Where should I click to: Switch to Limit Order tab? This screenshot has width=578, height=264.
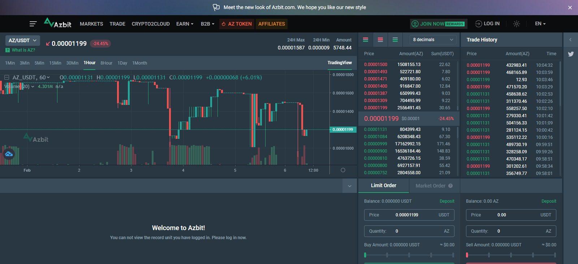tap(384, 185)
